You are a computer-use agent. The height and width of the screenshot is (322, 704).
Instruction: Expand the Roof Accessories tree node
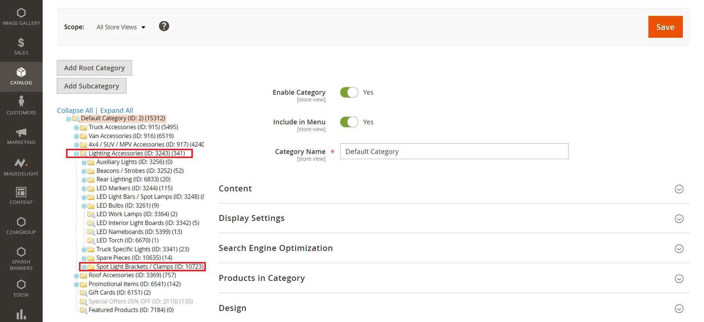(76, 276)
